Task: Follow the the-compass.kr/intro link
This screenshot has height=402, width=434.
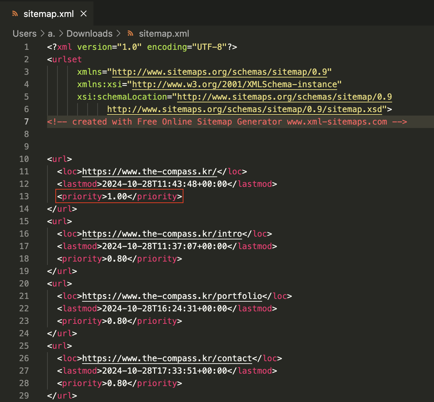Action: click(162, 234)
